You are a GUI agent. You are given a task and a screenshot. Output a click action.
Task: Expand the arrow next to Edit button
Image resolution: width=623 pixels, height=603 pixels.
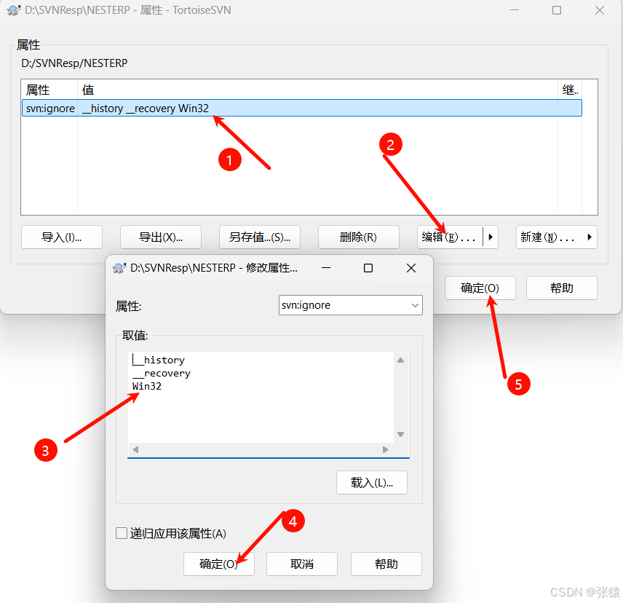point(491,237)
